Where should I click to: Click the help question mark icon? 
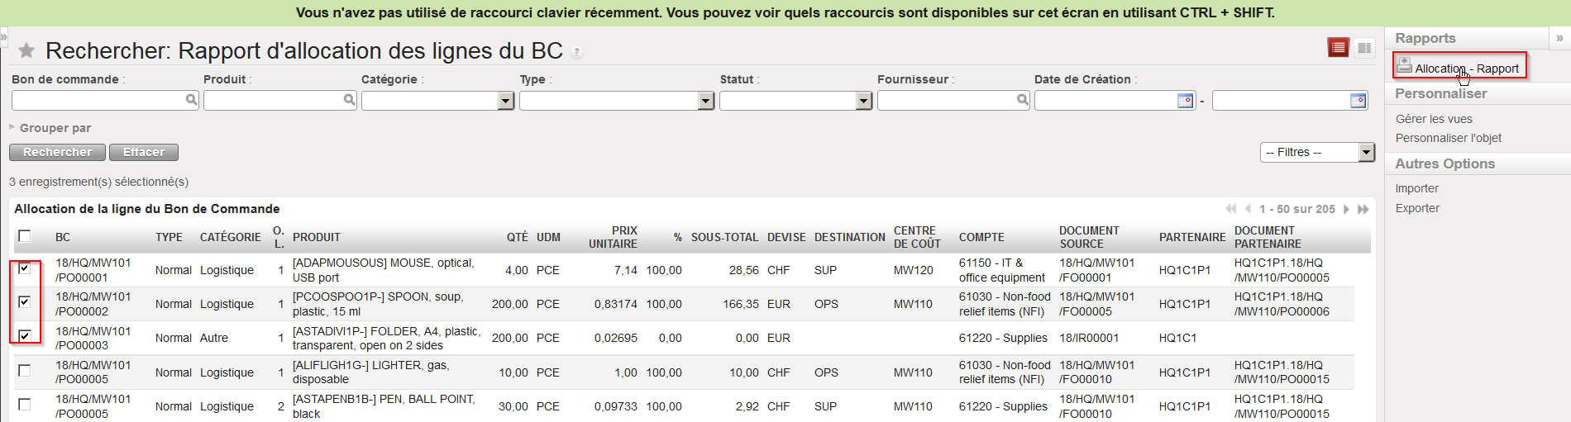(576, 53)
